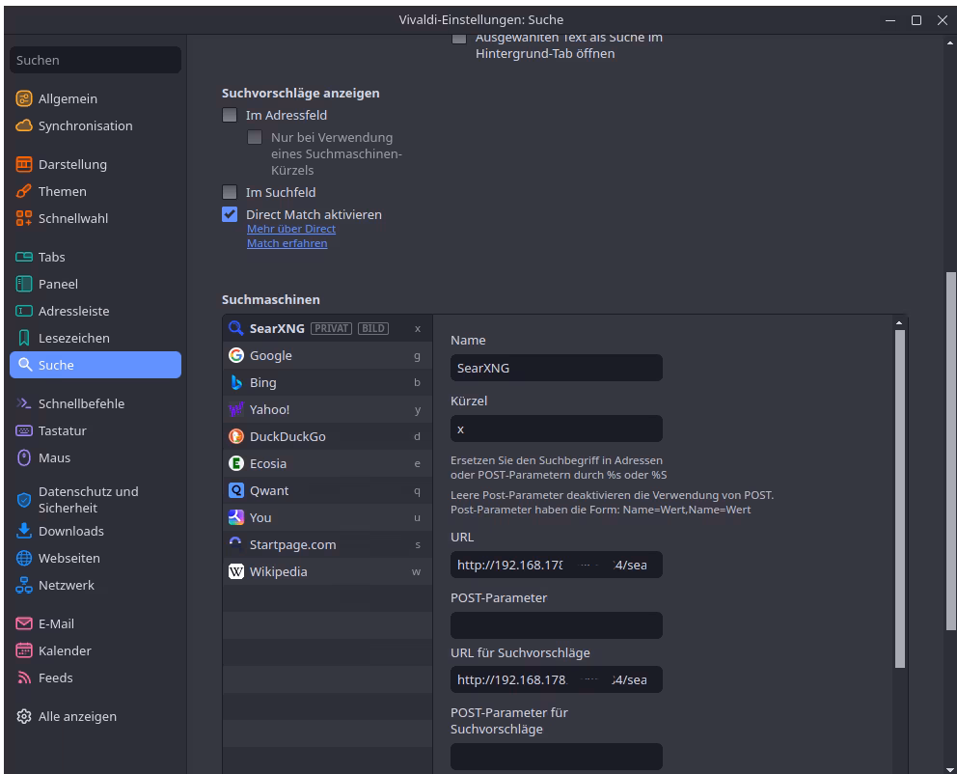Click the Feeds RSS icon

pos(24,677)
